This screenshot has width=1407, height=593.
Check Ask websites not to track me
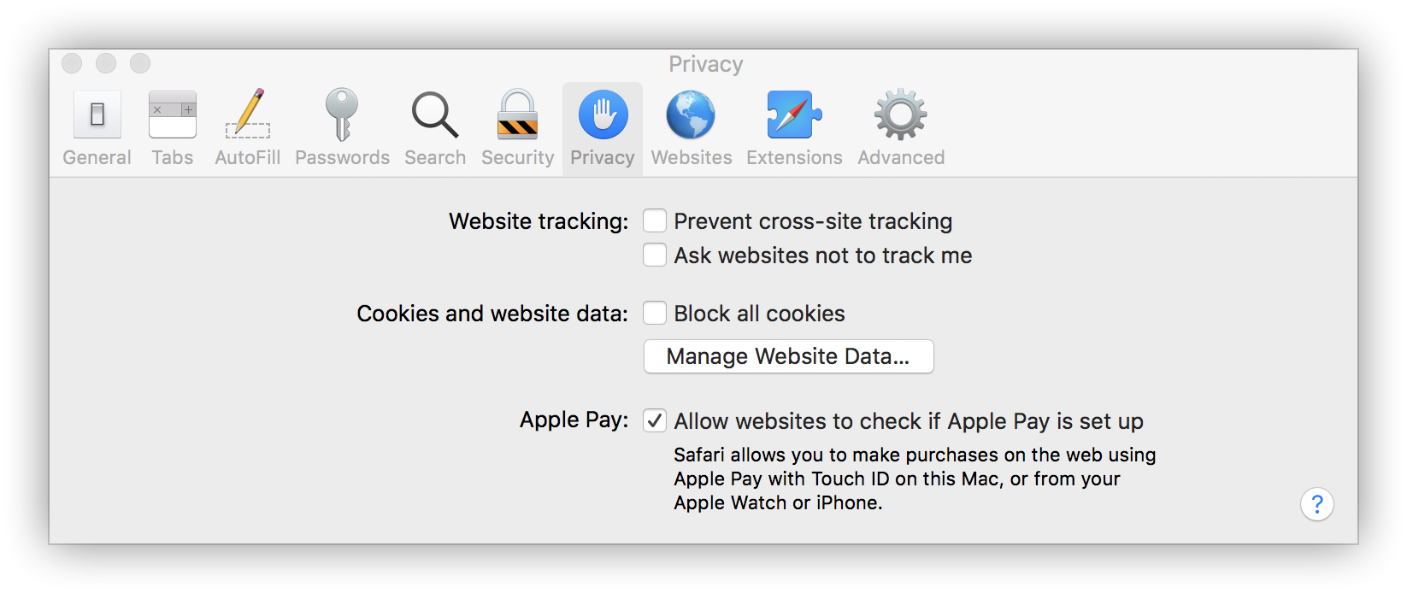pyautogui.click(x=655, y=255)
